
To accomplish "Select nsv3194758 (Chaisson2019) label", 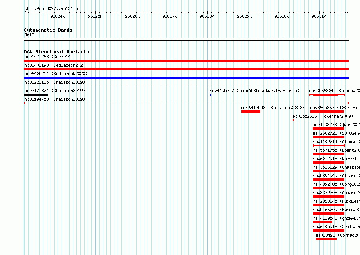I will coord(55,99).
